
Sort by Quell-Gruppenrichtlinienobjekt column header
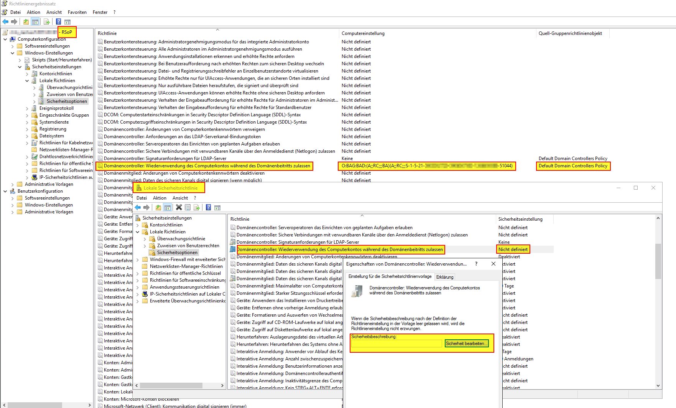(x=573, y=33)
